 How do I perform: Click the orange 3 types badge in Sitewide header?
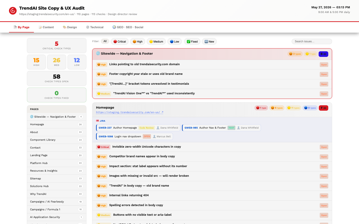[295, 54]
